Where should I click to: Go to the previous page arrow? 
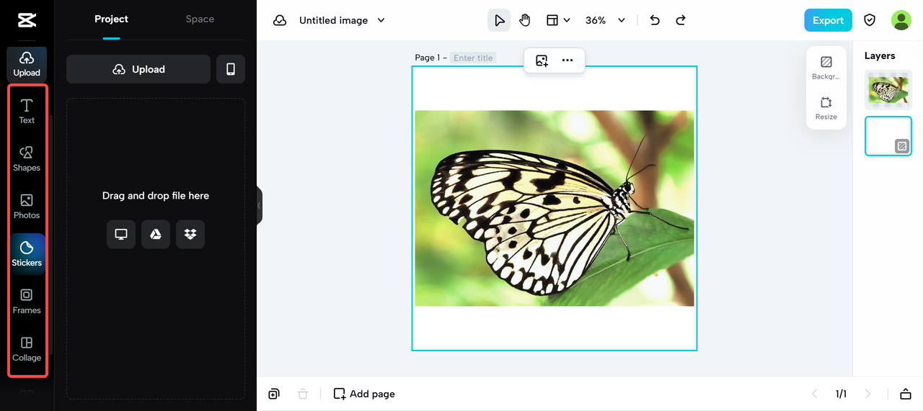(x=815, y=394)
